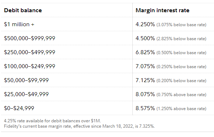Click the Debit balance column header
This screenshot has width=214, height=137.
tap(23, 10)
